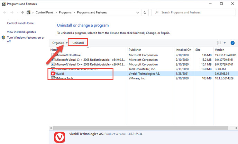Click the Visual C++ x86 row icon
The image size is (238, 144).
pyautogui.click(x=53, y=65)
